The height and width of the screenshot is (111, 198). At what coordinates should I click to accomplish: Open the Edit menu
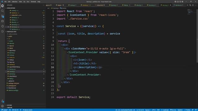point(9,2)
